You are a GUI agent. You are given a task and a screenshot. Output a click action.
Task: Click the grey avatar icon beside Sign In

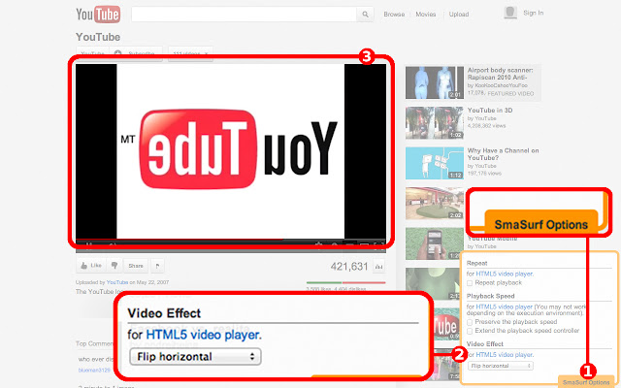coord(510,13)
